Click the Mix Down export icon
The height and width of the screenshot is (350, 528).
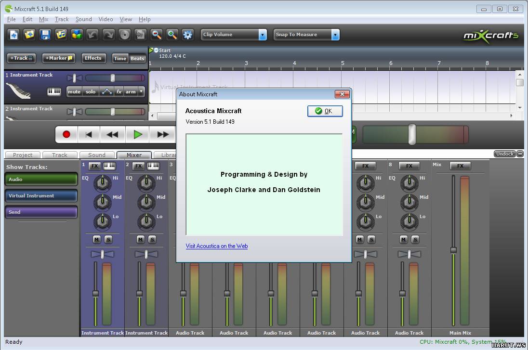pos(140,35)
